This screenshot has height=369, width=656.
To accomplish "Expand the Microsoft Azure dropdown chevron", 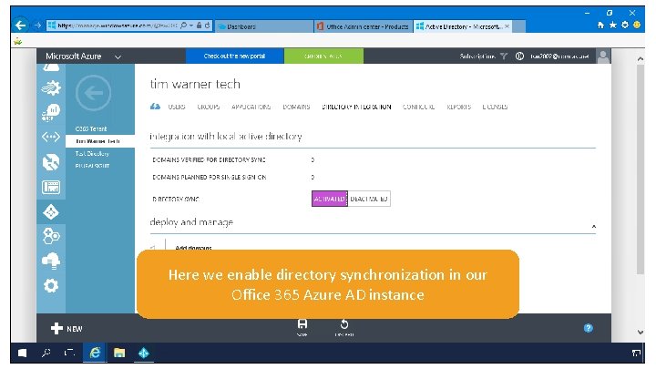I will (x=118, y=56).
